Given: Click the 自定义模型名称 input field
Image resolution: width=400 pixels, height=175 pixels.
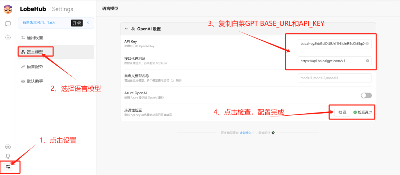Looking at the screenshot, I should click(x=334, y=78).
